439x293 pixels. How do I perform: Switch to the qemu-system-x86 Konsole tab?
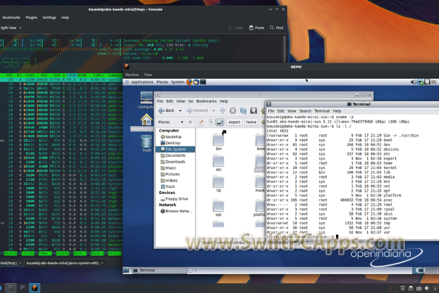[62, 263]
